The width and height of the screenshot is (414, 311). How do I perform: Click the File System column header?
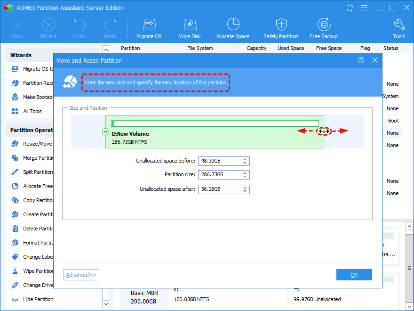(200, 48)
